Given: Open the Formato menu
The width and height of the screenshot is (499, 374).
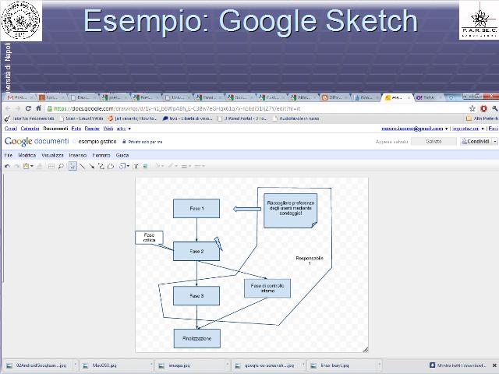Looking at the screenshot, I should point(101,155).
